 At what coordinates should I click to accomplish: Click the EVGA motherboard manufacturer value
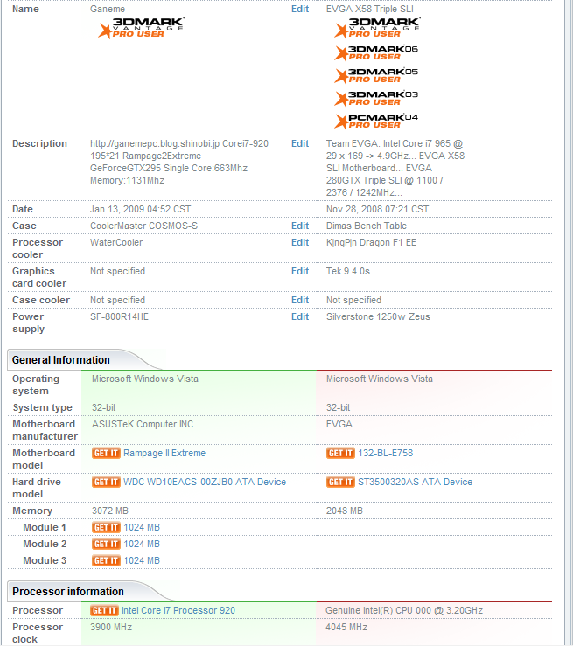coord(339,424)
